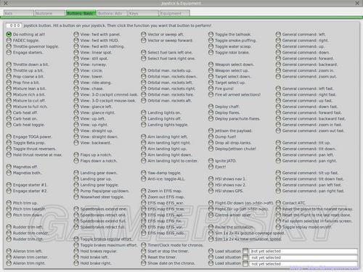363x272 pixels.
Task: Switch to the Axis tab
Action: [x=19, y=13]
